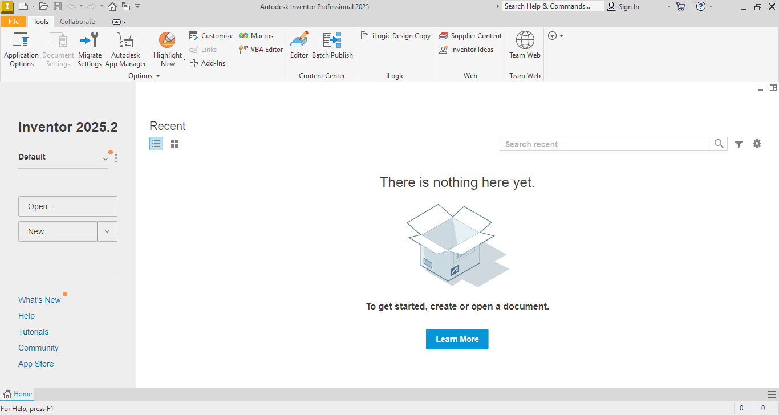Click the Add-Ins tool
779x415 pixels.
coord(208,63)
